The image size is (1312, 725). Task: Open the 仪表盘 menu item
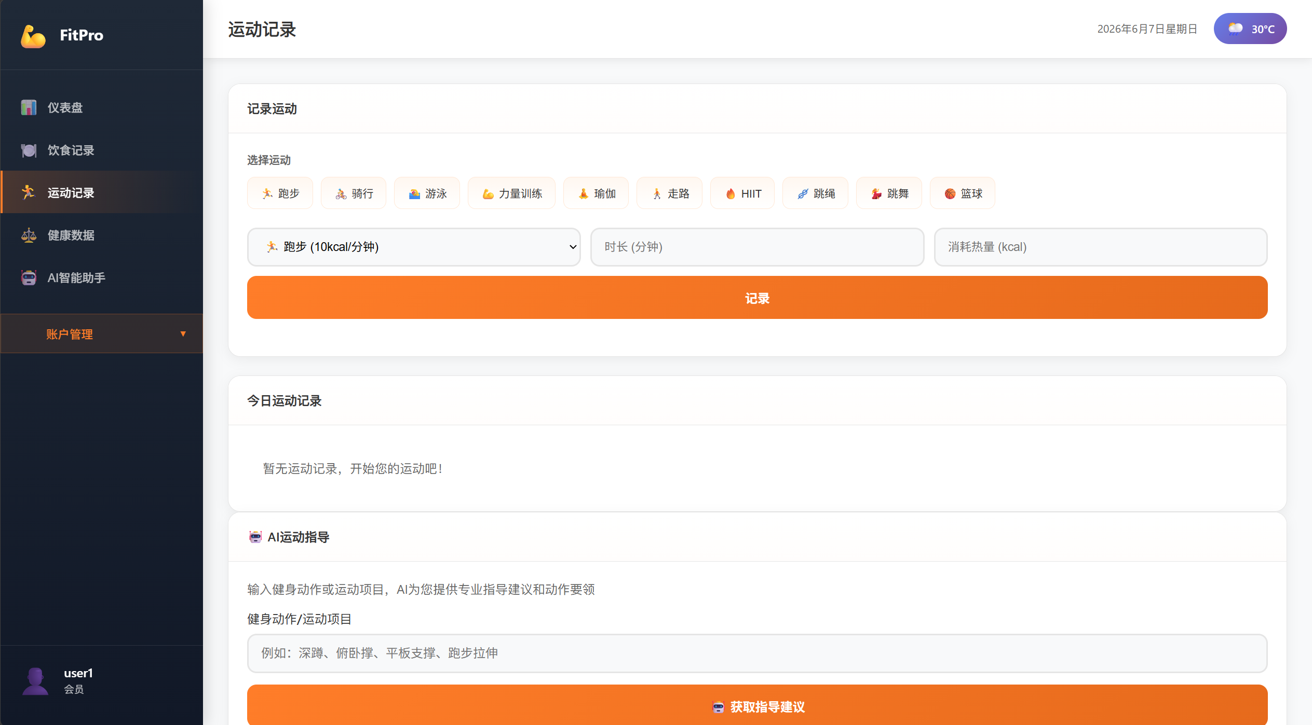click(102, 107)
